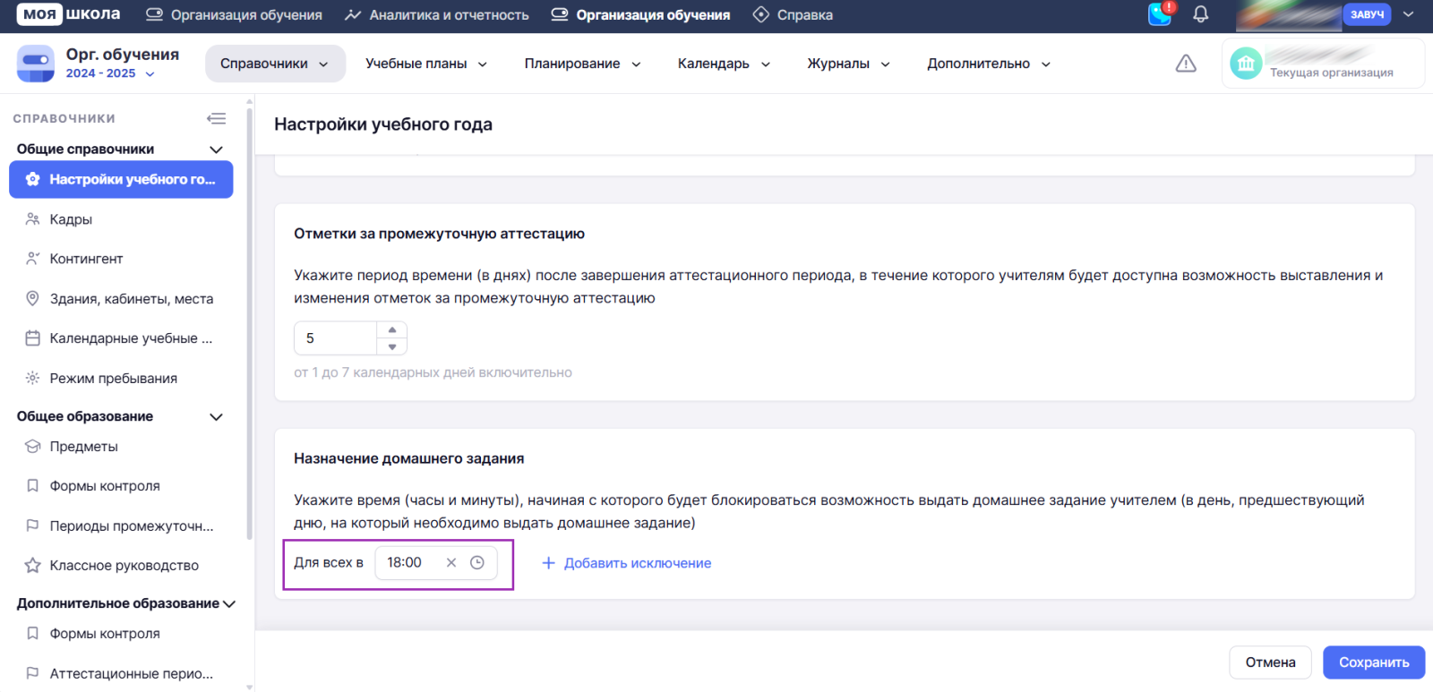Viewport: 1433px width, 692px height.
Task: Collapse the Общее образование section
Action: point(216,417)
